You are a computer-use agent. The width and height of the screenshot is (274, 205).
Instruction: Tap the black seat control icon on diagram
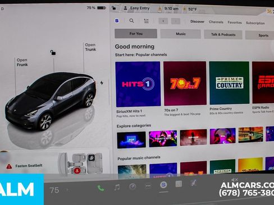[92, 158]
